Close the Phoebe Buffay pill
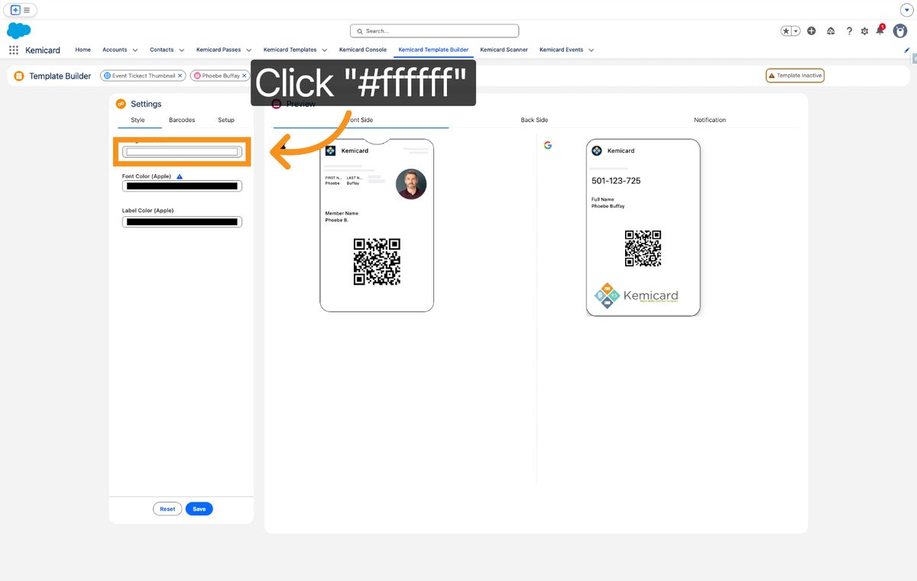 pos(245,76)
